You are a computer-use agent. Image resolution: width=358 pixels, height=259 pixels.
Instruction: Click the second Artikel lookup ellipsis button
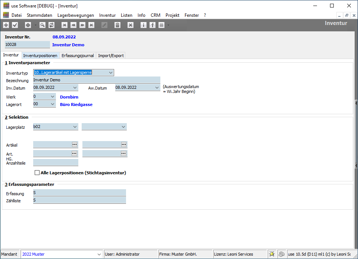point(124,144)
